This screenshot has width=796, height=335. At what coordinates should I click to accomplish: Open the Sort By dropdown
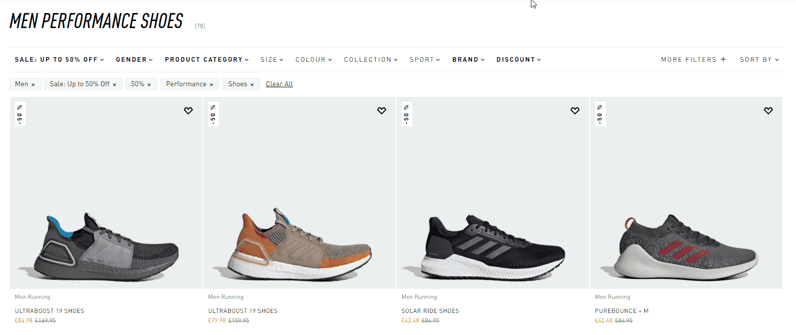(x=759, y=60)
